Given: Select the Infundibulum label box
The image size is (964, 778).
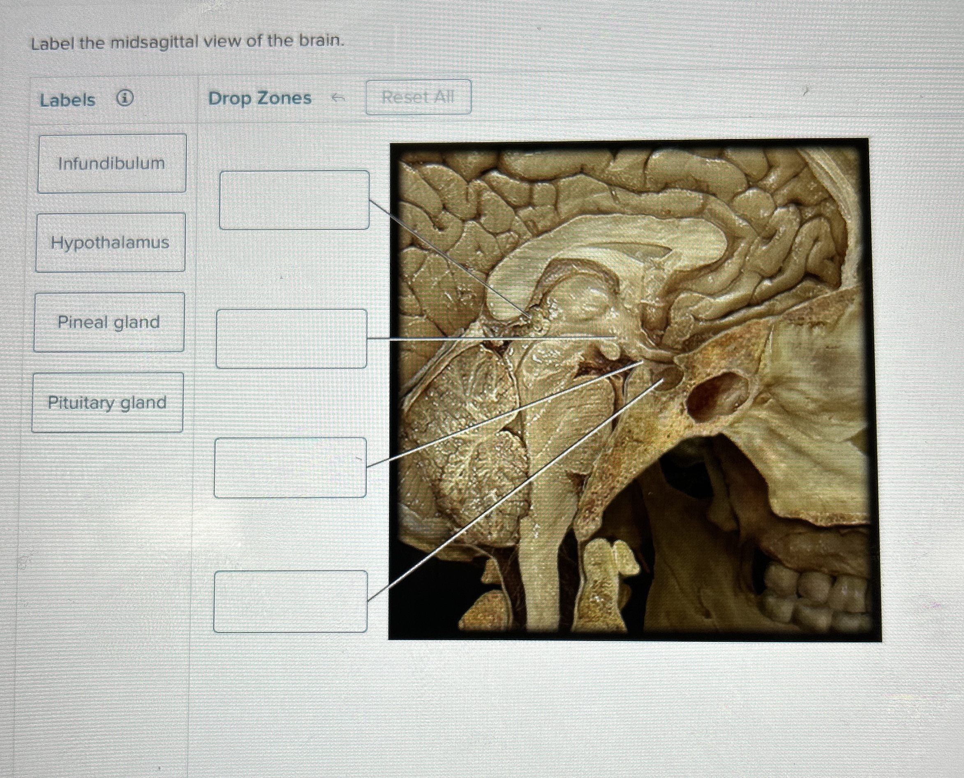Looking at the screenshot, I should tap(111, 163).
